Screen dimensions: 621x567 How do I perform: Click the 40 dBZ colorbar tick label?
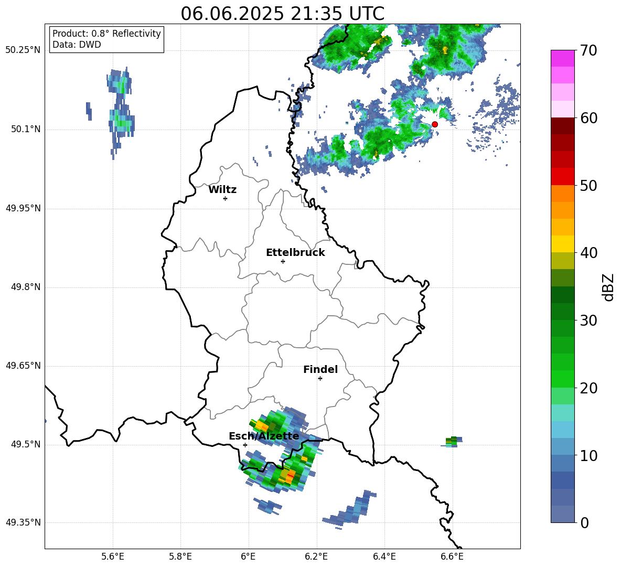click(x=588, y=253)
